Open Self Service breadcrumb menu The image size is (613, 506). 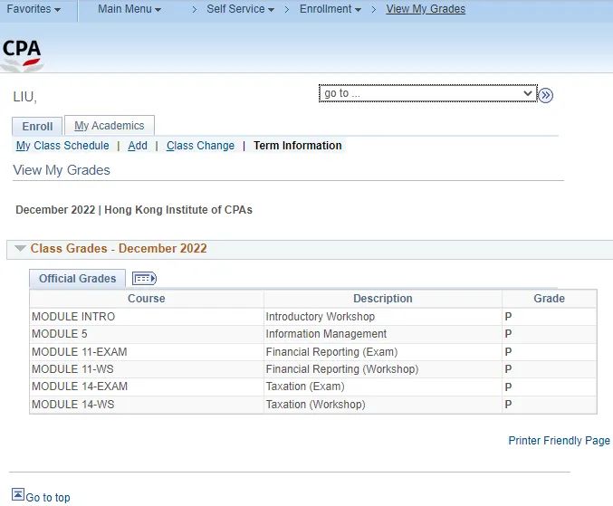point(241,9)
